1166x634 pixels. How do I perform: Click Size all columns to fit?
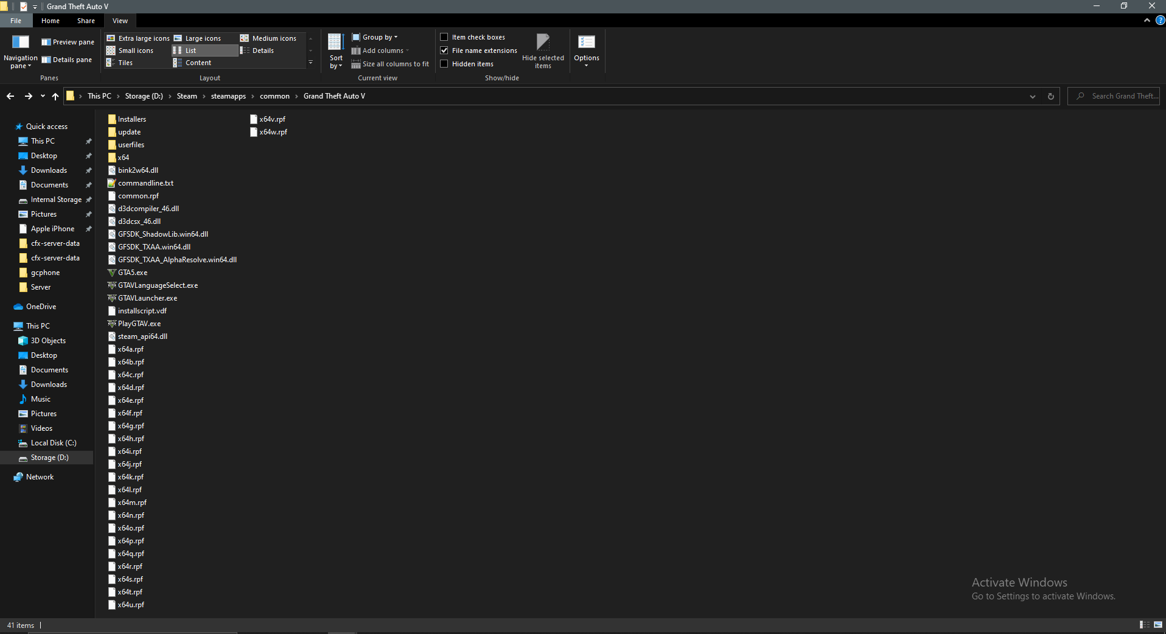coord(390,63)
